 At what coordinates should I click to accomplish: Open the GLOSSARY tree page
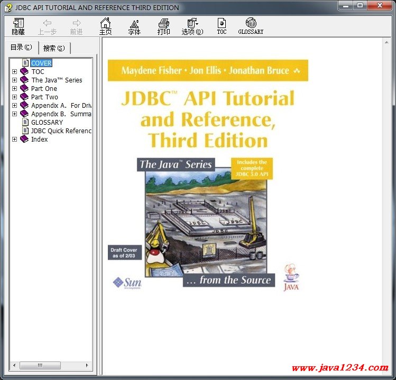click(x=47, y=123)
